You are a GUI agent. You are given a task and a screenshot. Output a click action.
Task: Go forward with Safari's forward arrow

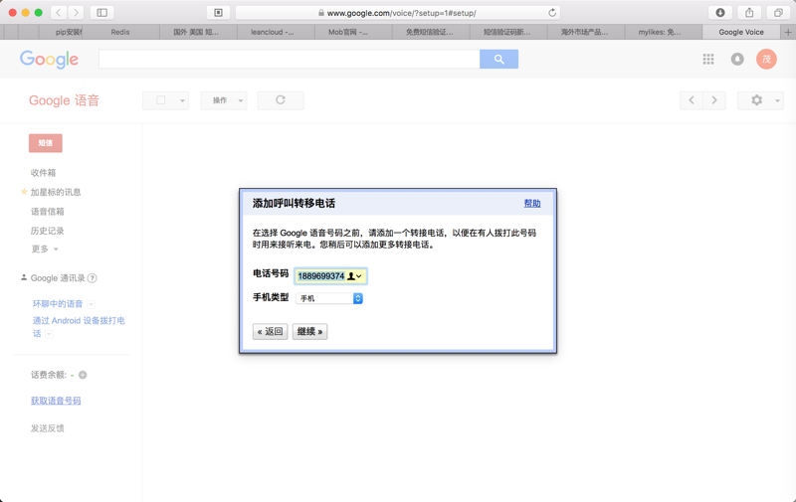(x=77, y=13)
